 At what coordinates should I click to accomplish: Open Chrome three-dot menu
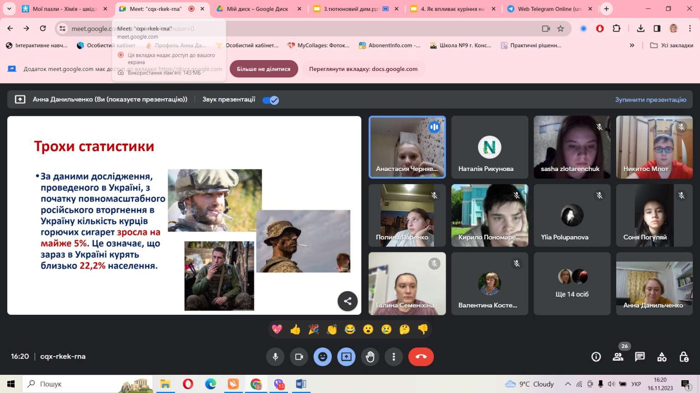[690, 29]
